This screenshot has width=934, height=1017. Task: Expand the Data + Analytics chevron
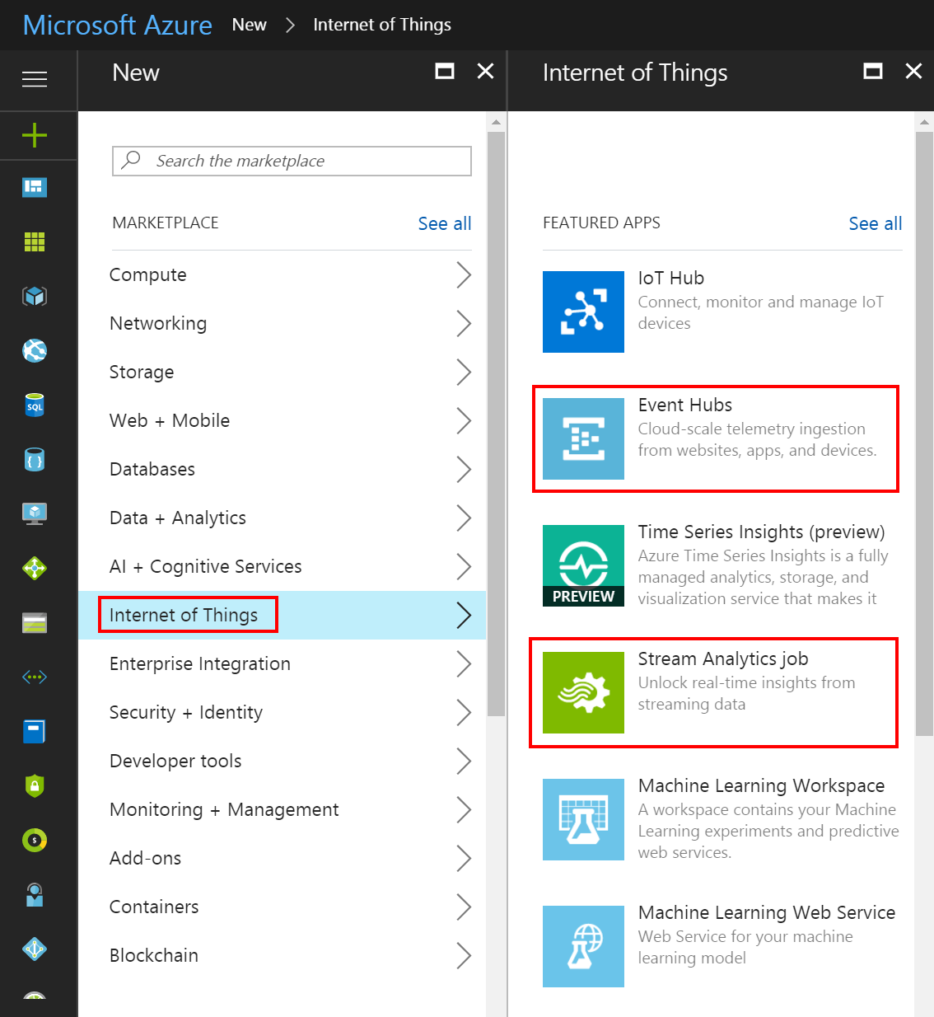[464, 518]
